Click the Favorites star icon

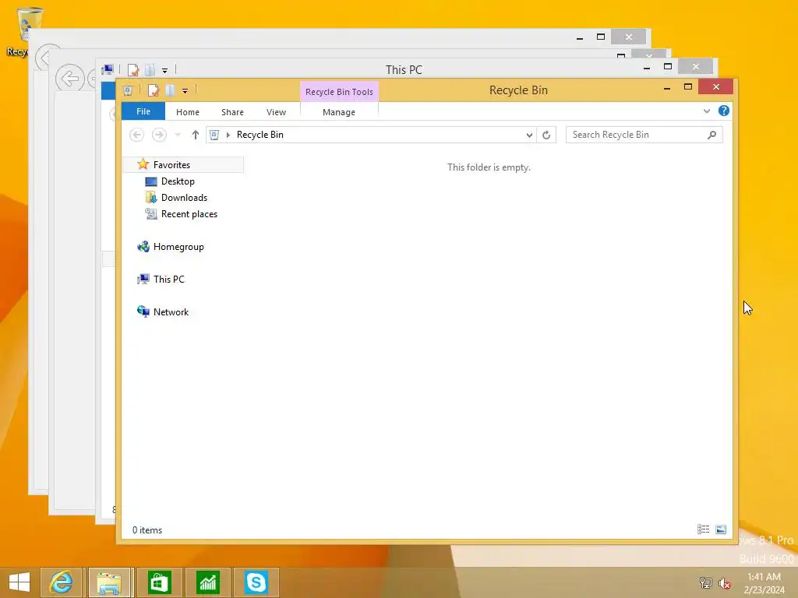click(x=143, y=164)
